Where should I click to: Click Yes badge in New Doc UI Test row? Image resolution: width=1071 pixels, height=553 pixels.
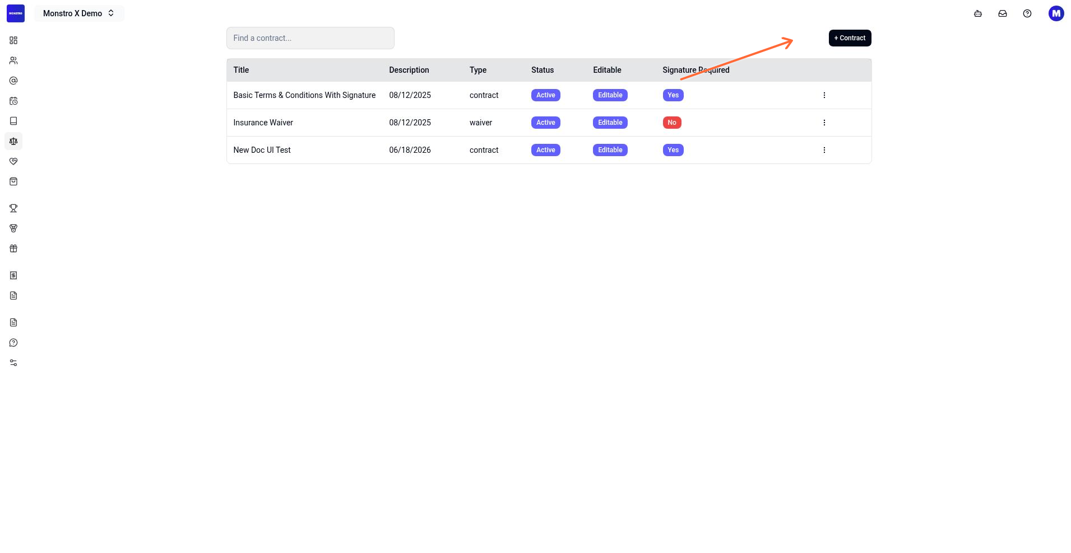(x=673, y=150)
